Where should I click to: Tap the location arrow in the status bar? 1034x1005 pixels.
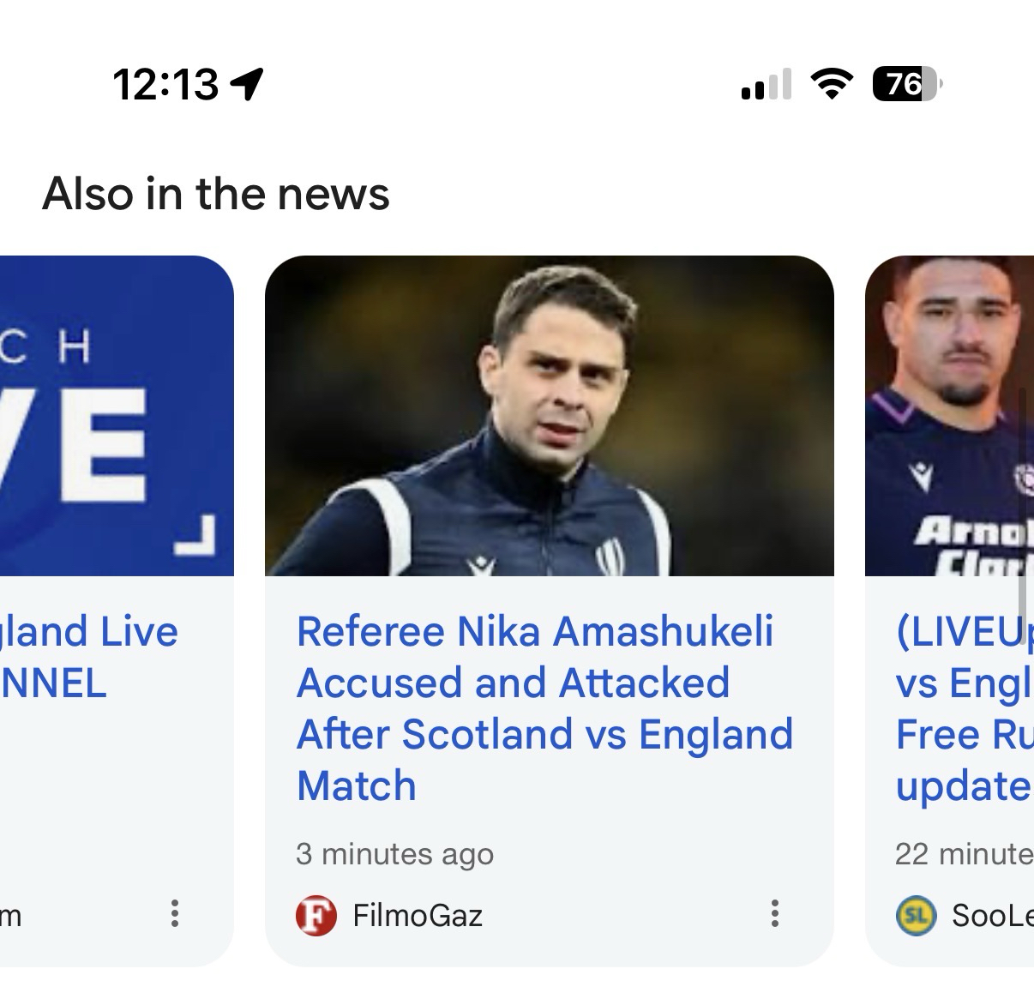247,84
